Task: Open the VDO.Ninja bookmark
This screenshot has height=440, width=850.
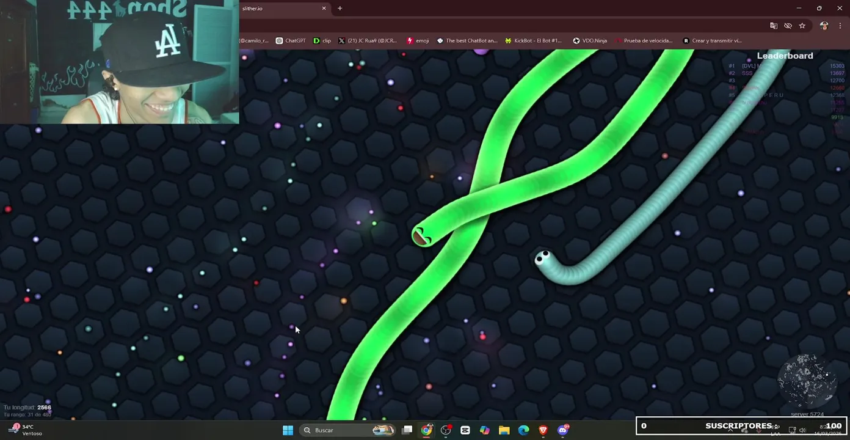Action: [x=590, y=41]
